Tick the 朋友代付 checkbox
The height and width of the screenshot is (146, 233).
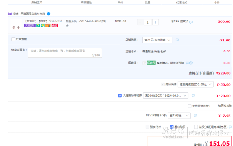(147, 127)
